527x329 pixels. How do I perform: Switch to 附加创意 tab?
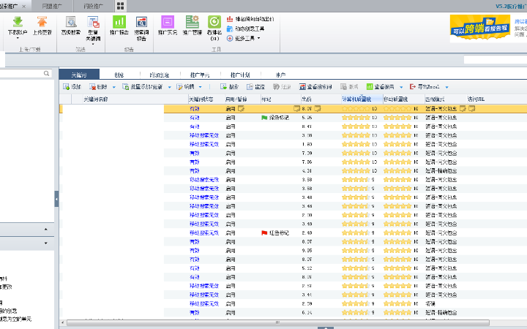click(x=160, y=75)
